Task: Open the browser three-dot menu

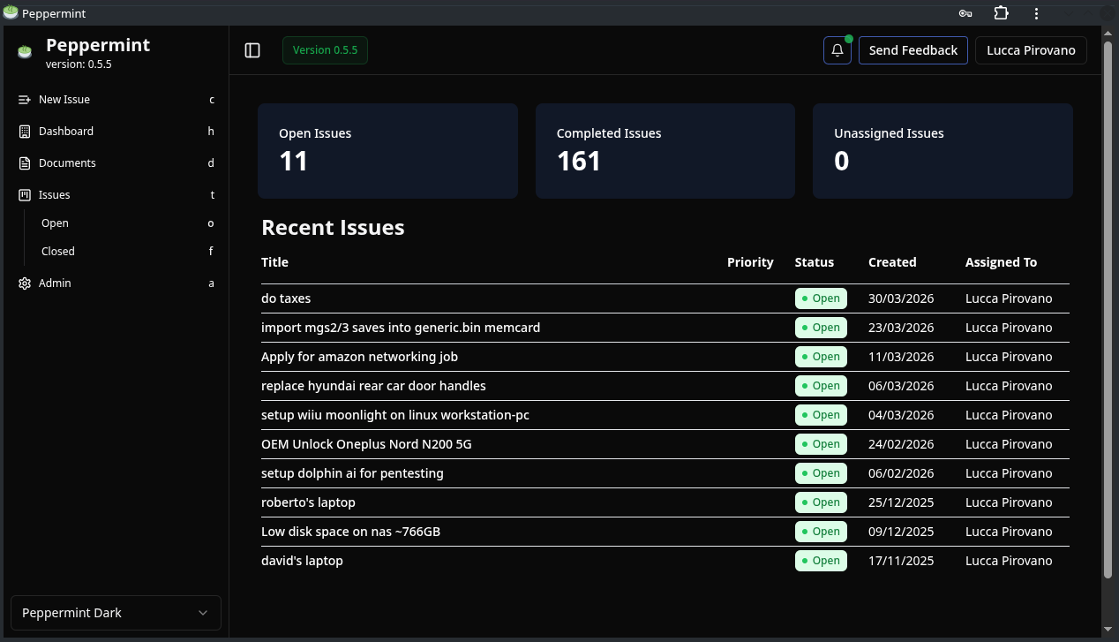Action: click(x=1036, y=13)
